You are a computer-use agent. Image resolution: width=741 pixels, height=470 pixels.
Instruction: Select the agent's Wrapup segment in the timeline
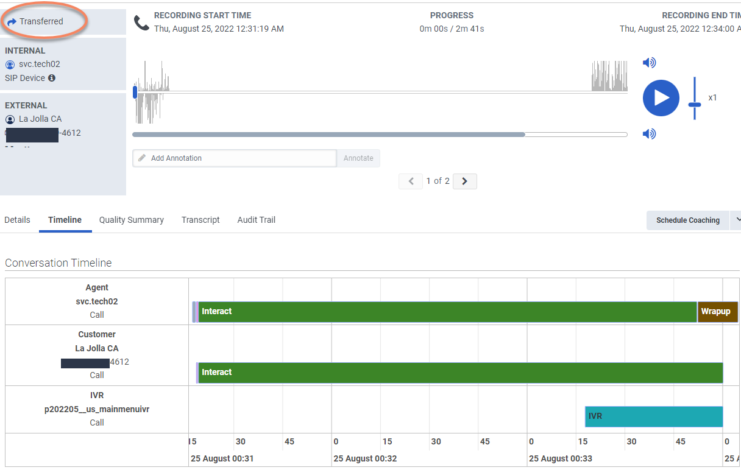pyautogui.click(x=717, y=312)
